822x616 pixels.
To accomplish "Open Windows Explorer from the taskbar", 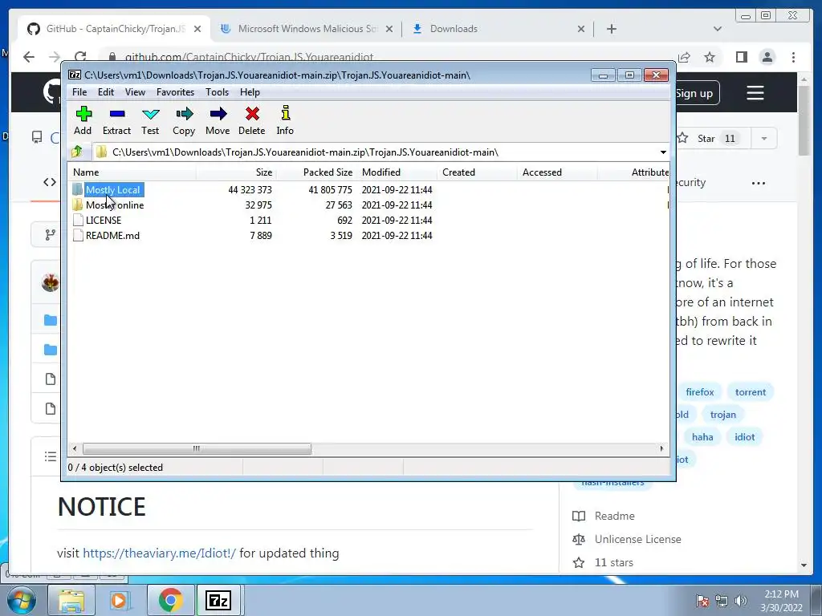I will [x=71, y=600].
